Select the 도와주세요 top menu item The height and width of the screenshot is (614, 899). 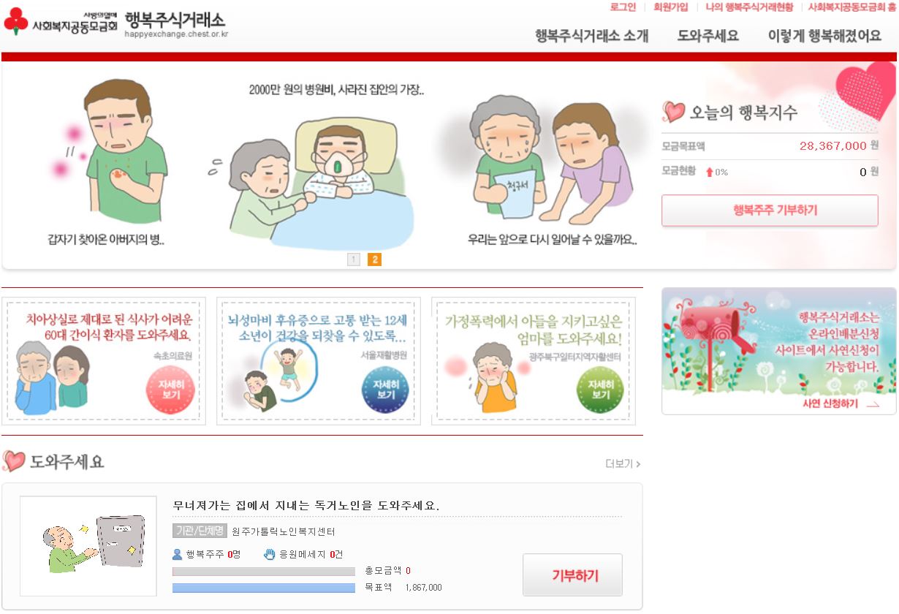coord(708,36)
